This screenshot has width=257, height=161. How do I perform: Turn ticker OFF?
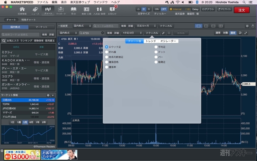pos(164,9)
